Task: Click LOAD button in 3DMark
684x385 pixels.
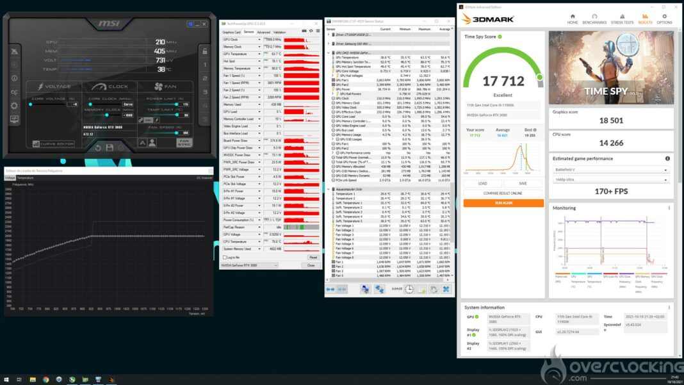Action: pyautogui.click(x=482, y=183)
